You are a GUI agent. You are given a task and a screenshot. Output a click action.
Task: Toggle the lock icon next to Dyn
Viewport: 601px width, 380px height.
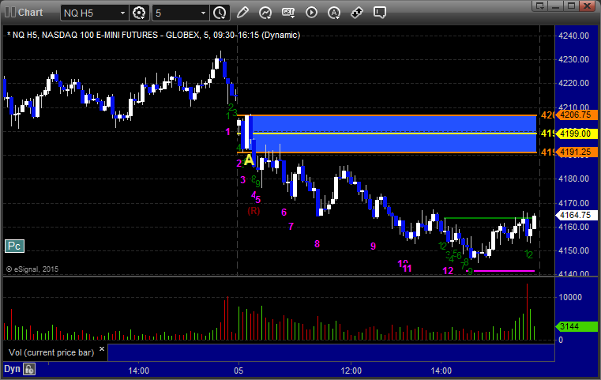click(x=29, y=369)
